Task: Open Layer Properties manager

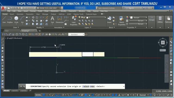Action: point(74,21)
